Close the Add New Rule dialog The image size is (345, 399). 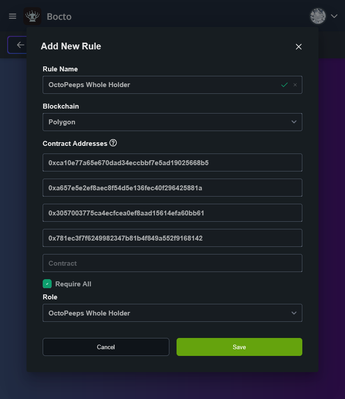(x=298, y=47)
